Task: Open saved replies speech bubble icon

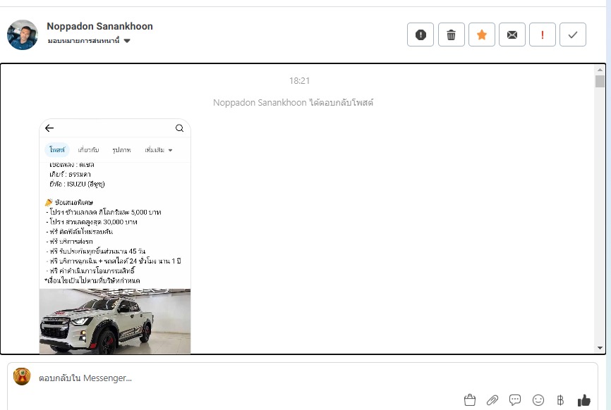Action: click(x=515, y=400)
